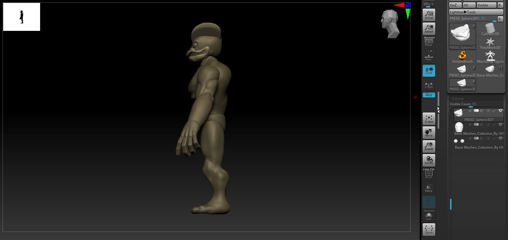
Task: Click the R button next to Visible
Action: (500, 5)
